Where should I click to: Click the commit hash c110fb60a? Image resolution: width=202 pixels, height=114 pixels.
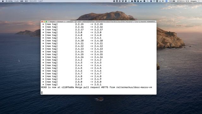[68, 87]
